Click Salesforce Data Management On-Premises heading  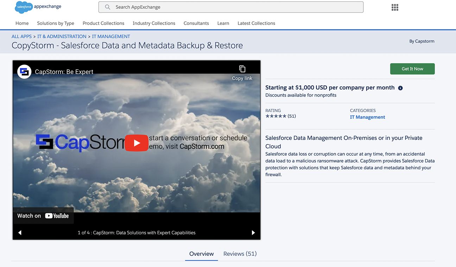[x=344, y=142]
